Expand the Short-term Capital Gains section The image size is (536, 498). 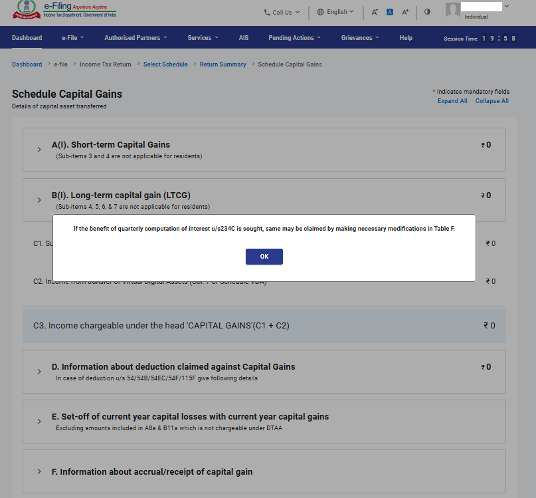[39, 150]
